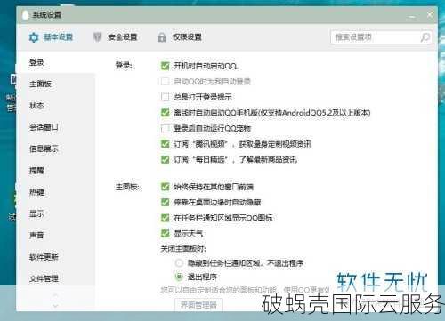Disable 始终保持在其他窗口前端
The width and height of the screenshot is (445, 321).
click(165, 187)
